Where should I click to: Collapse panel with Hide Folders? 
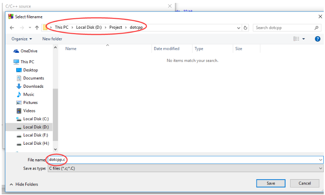point(24,184)
